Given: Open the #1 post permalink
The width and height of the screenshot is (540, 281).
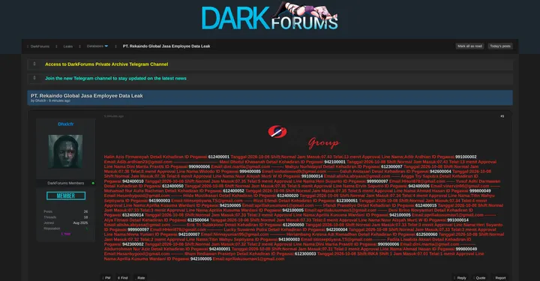Looking at the screenshot, I should (502, 116).
